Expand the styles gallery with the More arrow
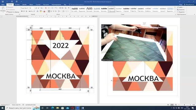Image resolution: width=196 pixels, height=110 pixels. 175,12
